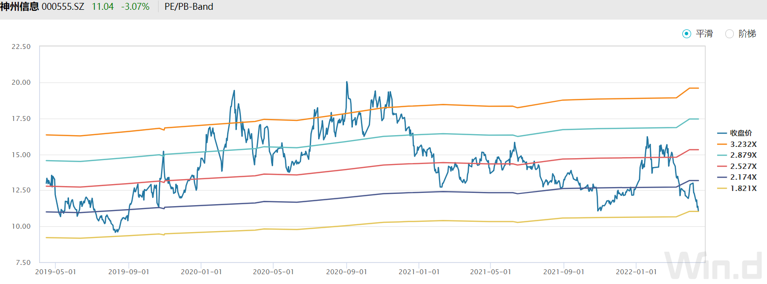Image resolution: width=767 pixels, height=284 pixels.
Task: Click the 22.50 y-axis label
Action: [x=21, y=47]
